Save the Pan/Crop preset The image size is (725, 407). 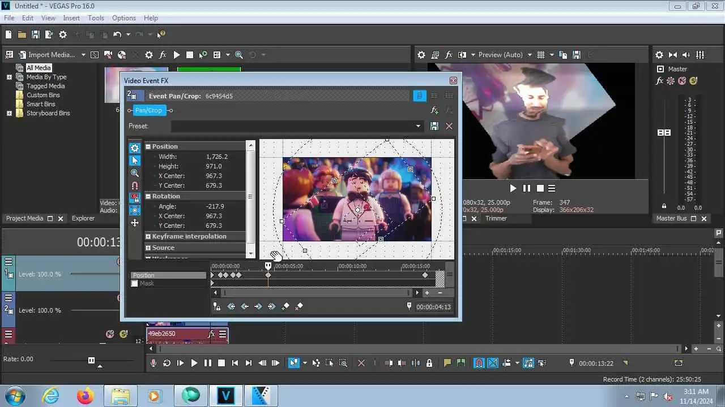(x=434, y=126)
